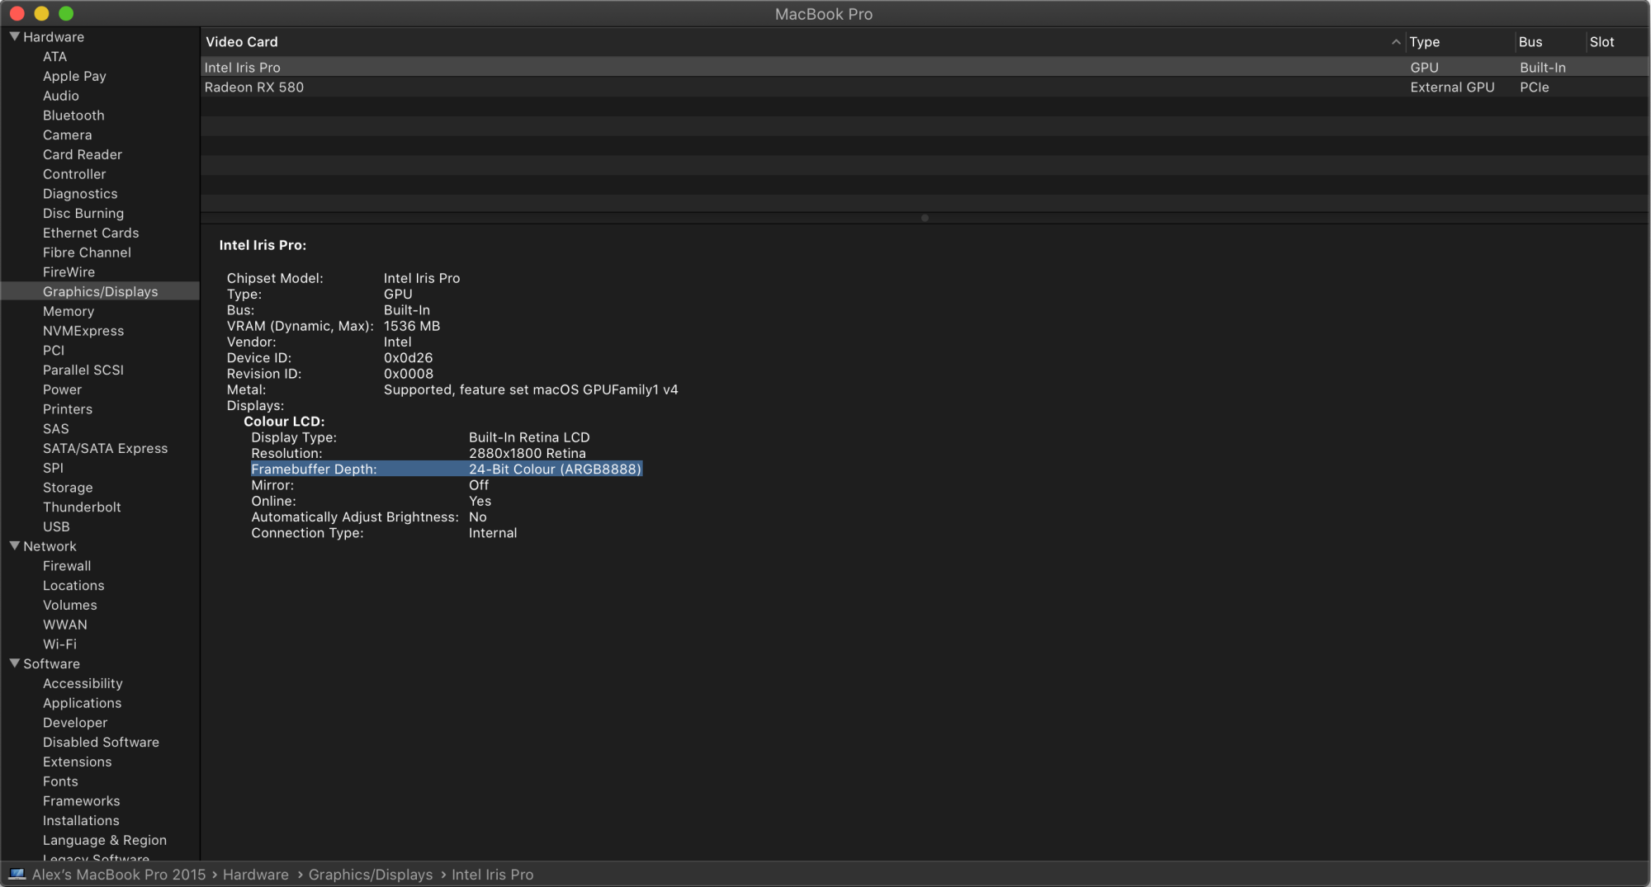Select Installations under Software
Screen dimensions: 1651x887
81,821
